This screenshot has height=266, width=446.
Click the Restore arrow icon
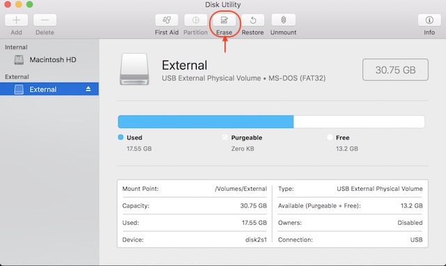(253, 20)
